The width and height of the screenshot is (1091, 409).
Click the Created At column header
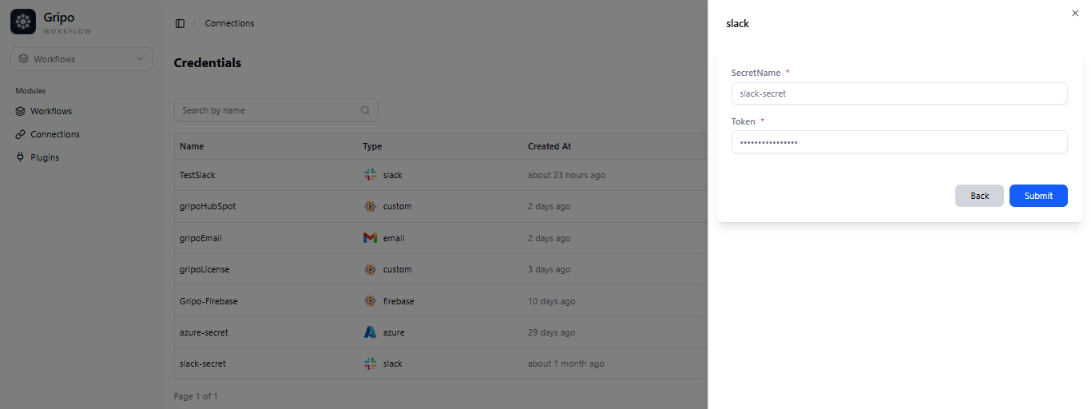(549, 146)
